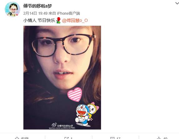Open the post options chevron menu
179x139 pixels.
[177, 3]
